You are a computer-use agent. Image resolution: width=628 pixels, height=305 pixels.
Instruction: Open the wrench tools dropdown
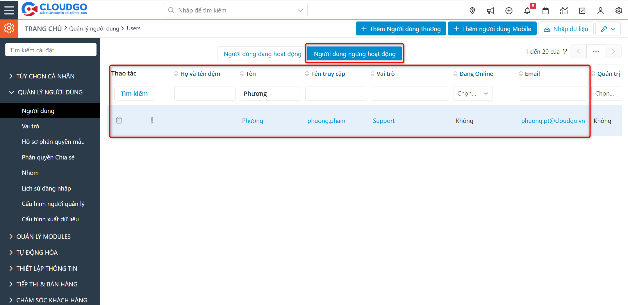pos(608,28)
